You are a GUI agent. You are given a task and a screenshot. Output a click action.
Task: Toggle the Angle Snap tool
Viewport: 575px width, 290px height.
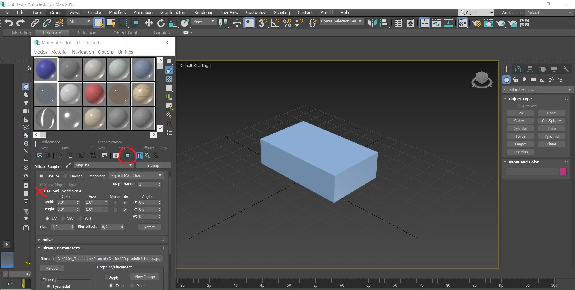(275, 23)
